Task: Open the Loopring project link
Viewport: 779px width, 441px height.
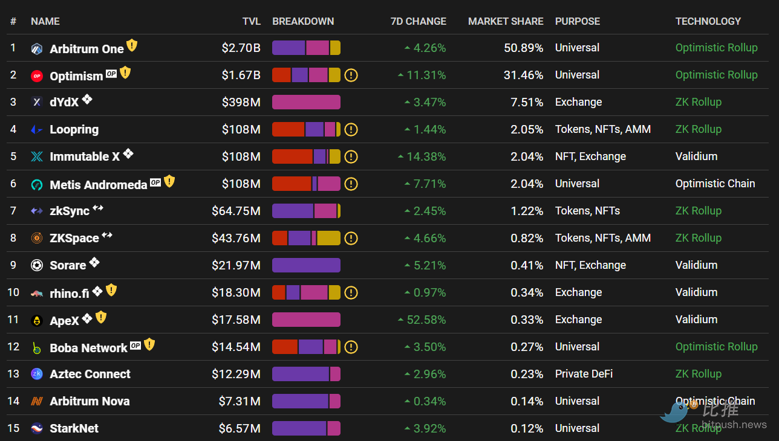Action: click(x=74, y=129)
